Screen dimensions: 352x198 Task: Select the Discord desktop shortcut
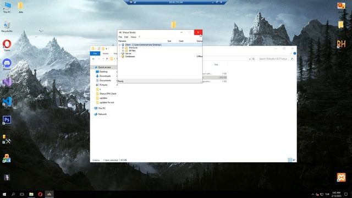click(x=7, y=65)
